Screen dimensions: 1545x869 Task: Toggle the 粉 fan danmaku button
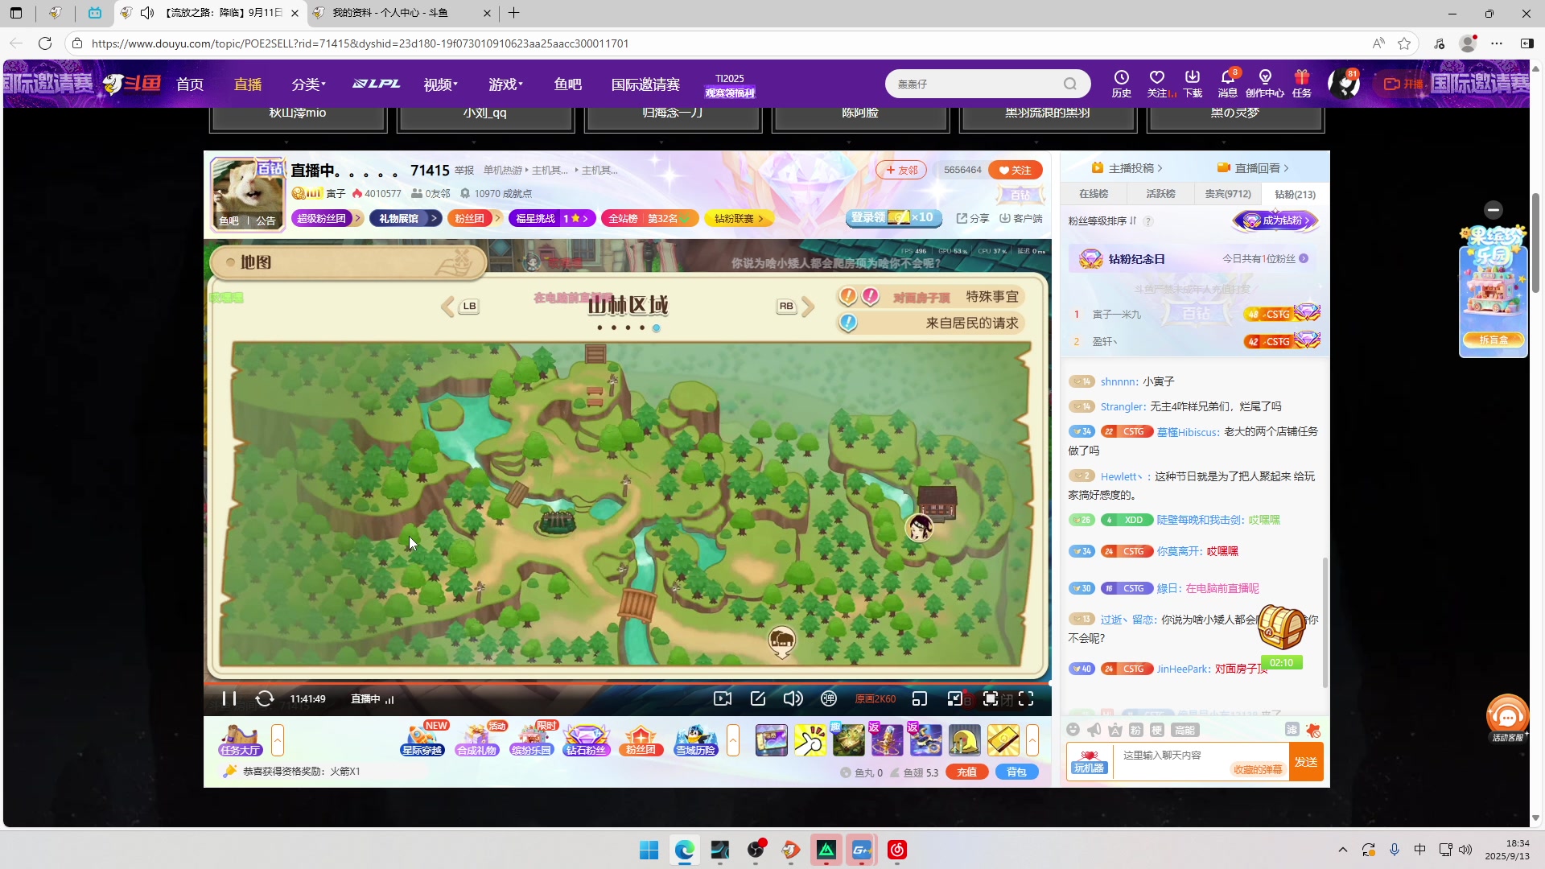(1136, 730)
